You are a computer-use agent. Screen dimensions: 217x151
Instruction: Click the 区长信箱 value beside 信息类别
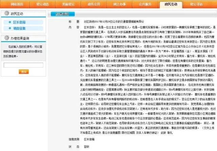pyautogui.click(x=89, y=139)
